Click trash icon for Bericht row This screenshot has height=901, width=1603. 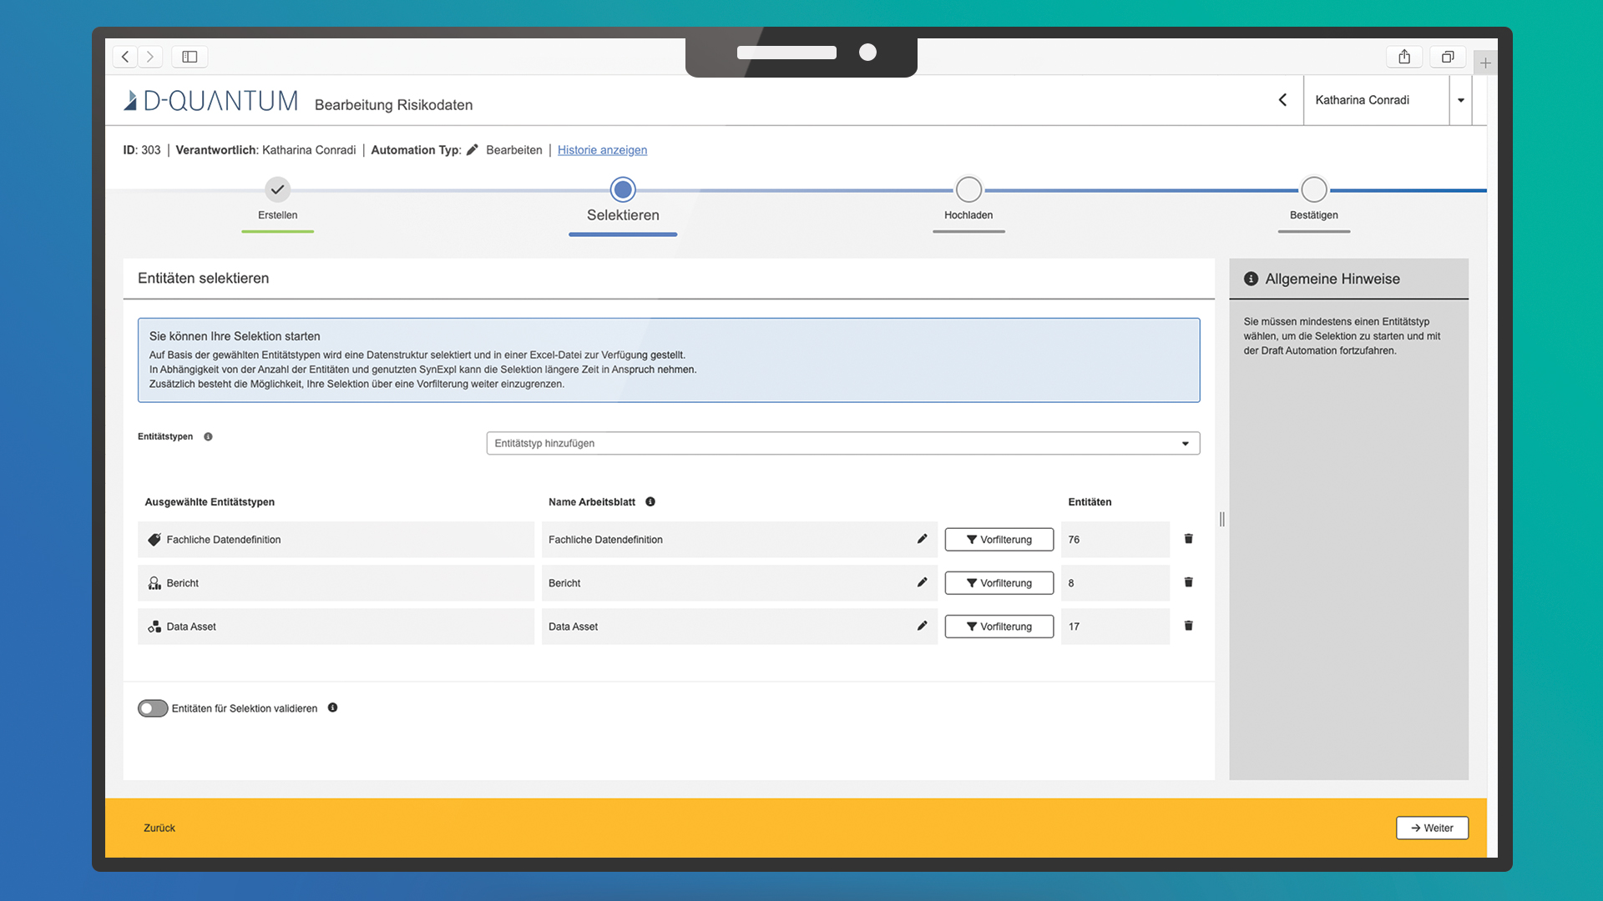pyautogui.click(x=1188, y=582)
